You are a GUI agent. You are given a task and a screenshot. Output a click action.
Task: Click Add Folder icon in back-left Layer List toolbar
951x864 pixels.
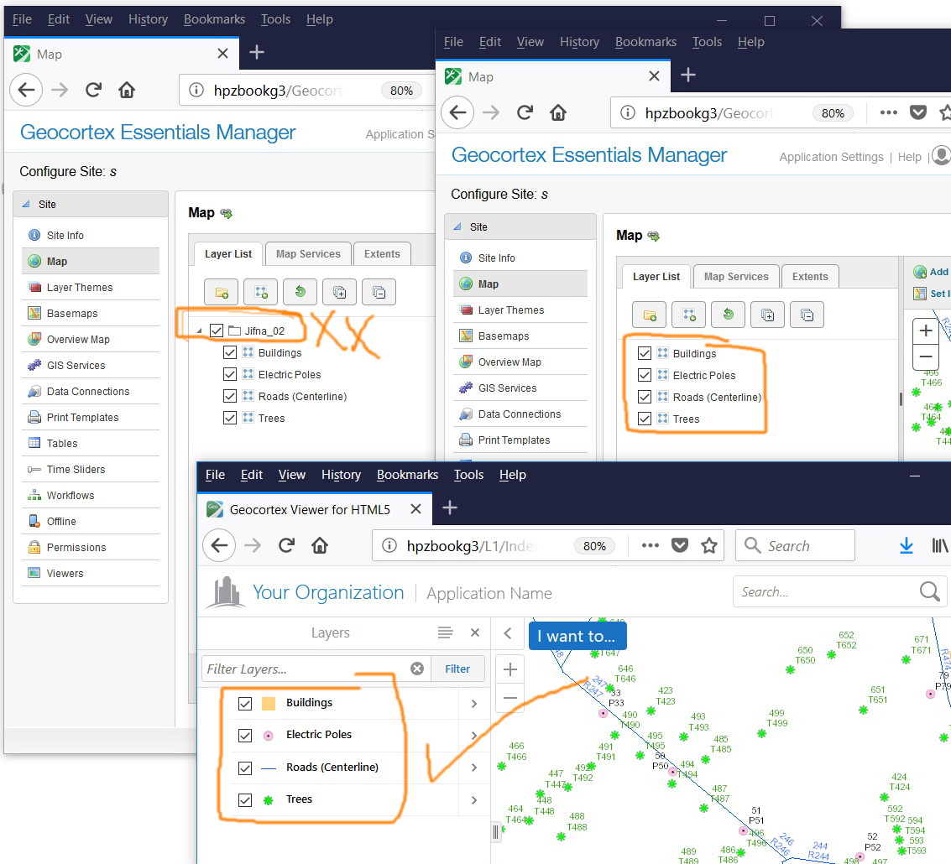point(222,292)
